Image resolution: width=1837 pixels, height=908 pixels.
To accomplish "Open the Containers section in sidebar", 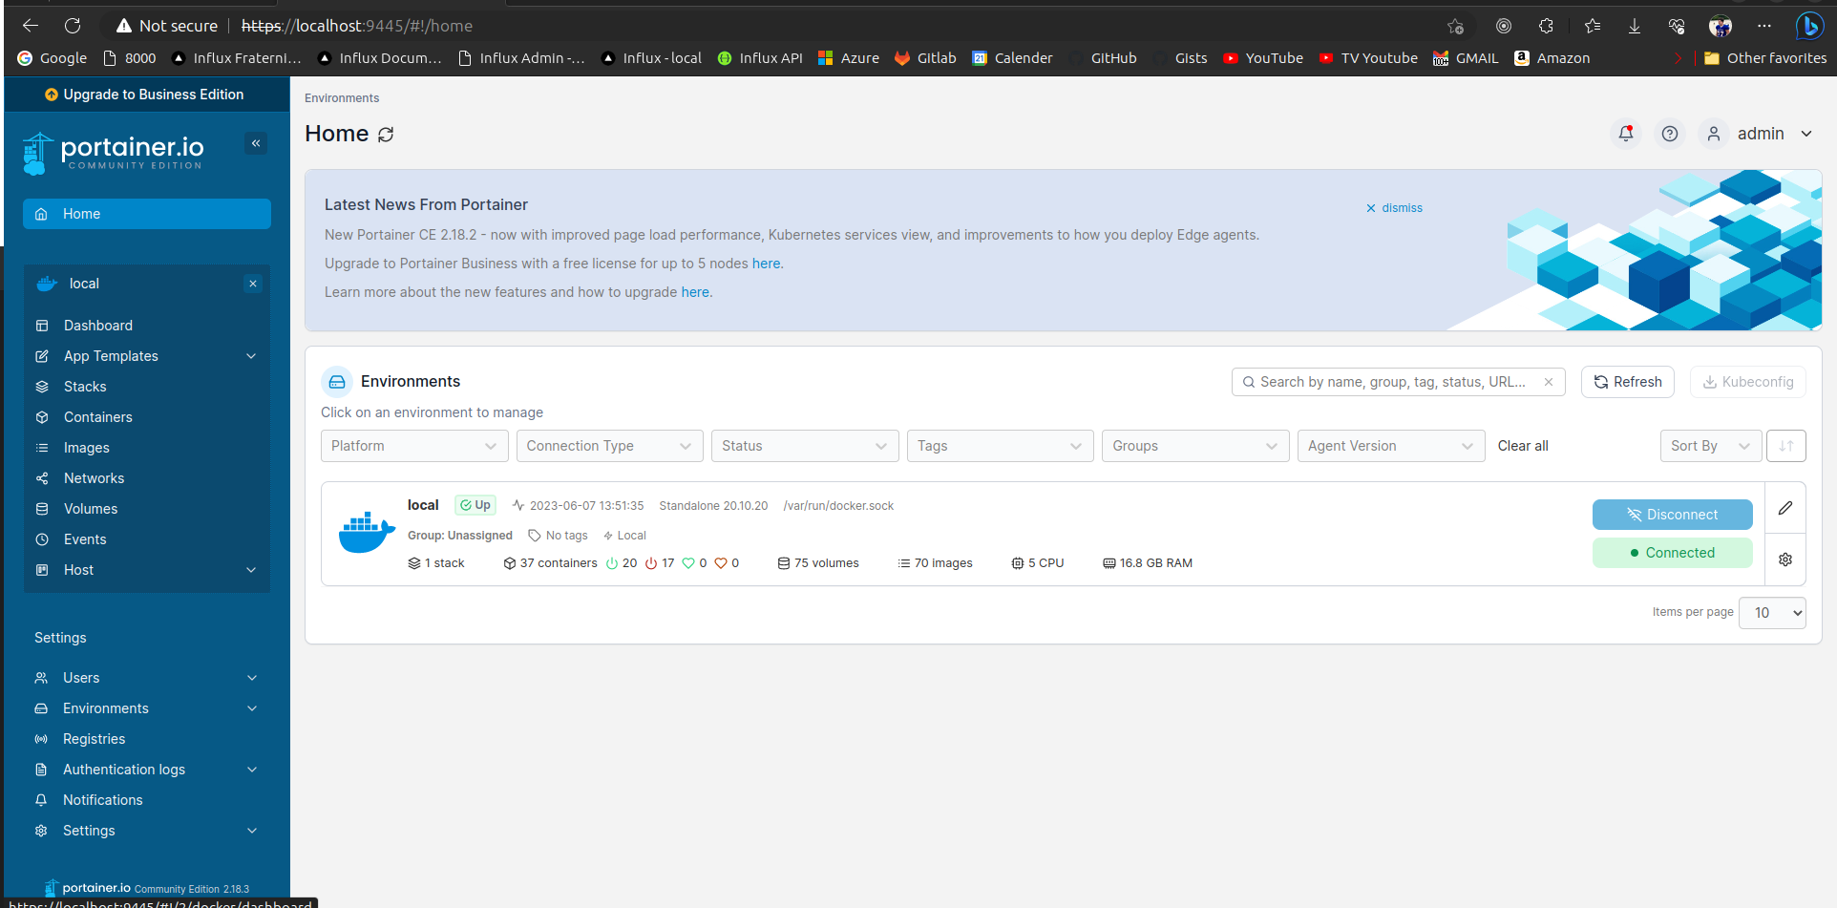I will 97,416.
